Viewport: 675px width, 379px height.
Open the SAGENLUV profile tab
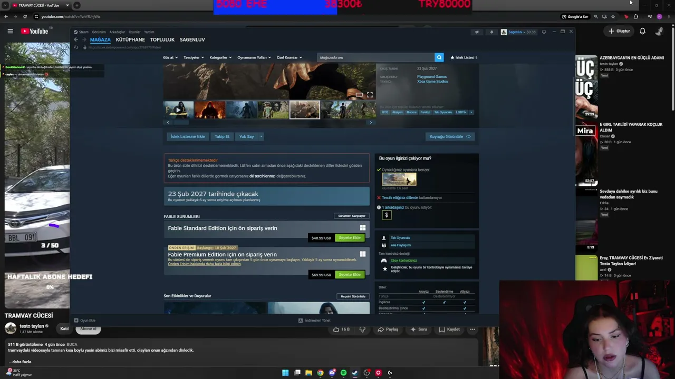(192, 39)
